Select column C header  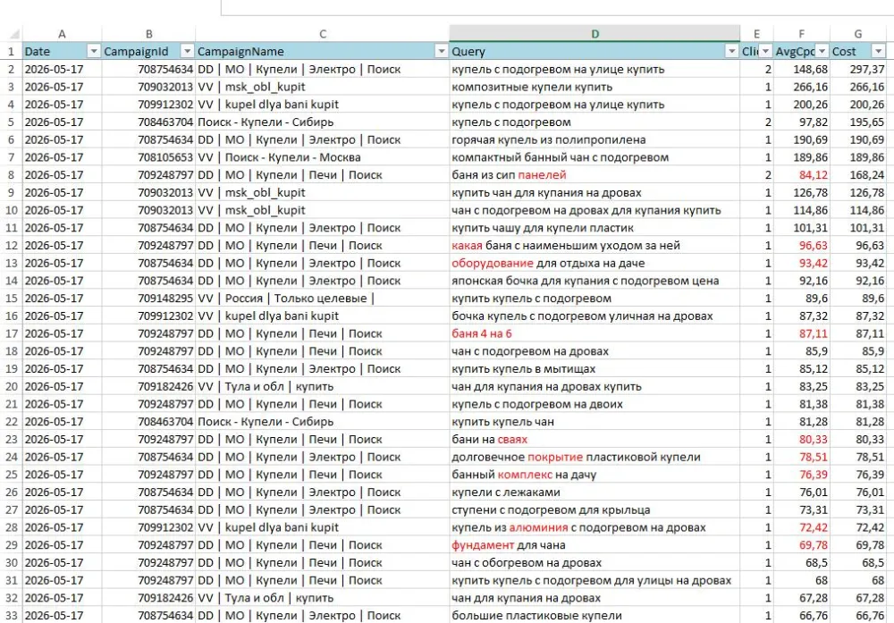(322, 34)
